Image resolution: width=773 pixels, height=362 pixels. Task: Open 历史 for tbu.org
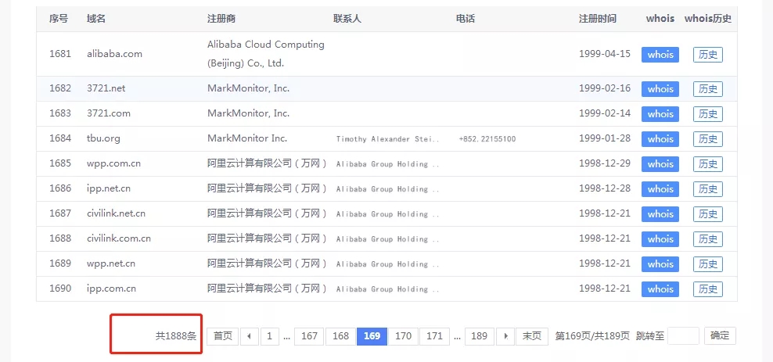pos(708,139)
